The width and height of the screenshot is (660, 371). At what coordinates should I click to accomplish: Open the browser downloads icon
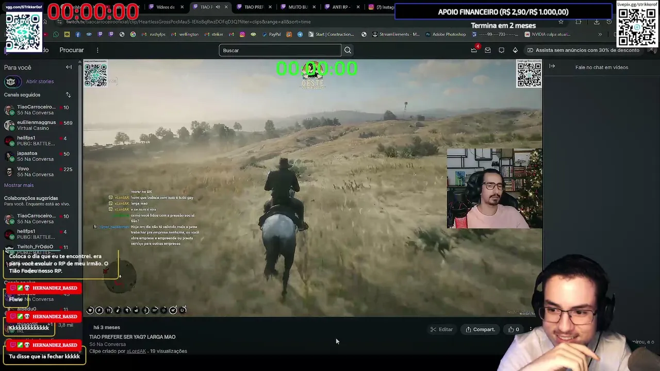click(x=597, y=22)
